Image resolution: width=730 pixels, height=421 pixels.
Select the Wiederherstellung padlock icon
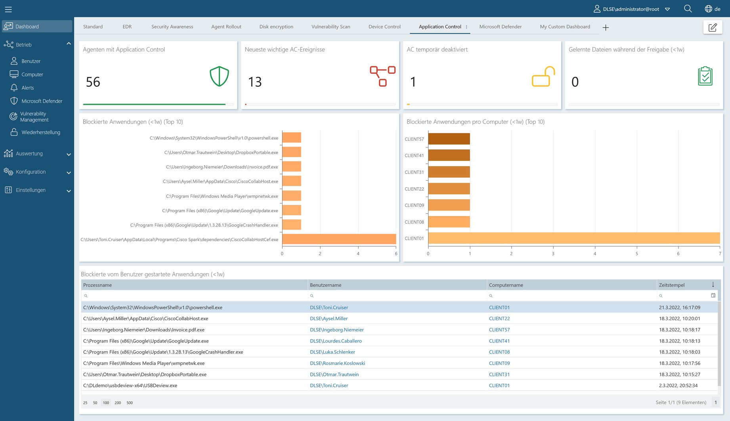pyautogui.click(x=14, y=132)
